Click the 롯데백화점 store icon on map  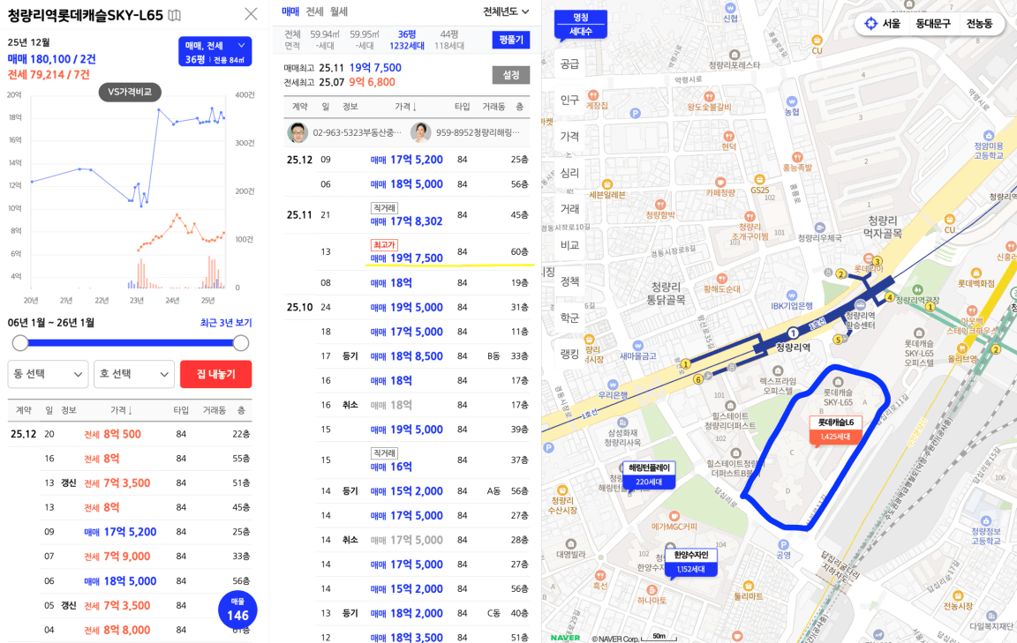pyautogui.click(x=976, y=273)
